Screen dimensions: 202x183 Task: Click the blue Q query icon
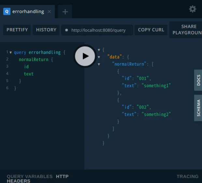pos(7,11)
